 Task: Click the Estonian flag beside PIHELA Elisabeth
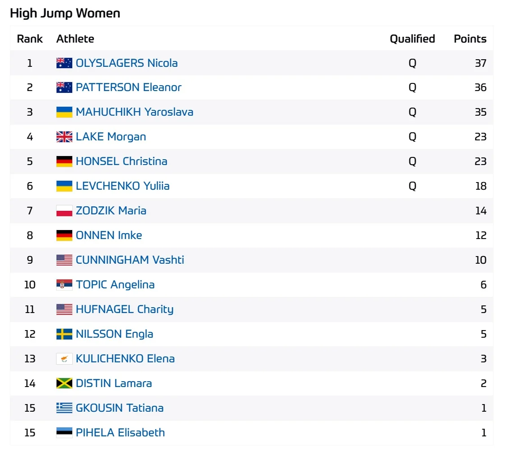[64, 433]
